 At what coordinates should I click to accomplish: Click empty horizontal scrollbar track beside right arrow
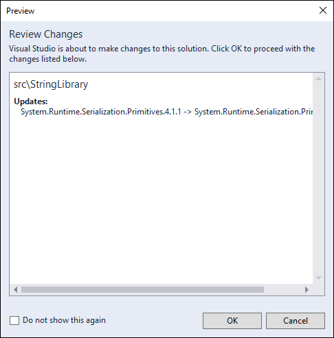click(282, 290)
